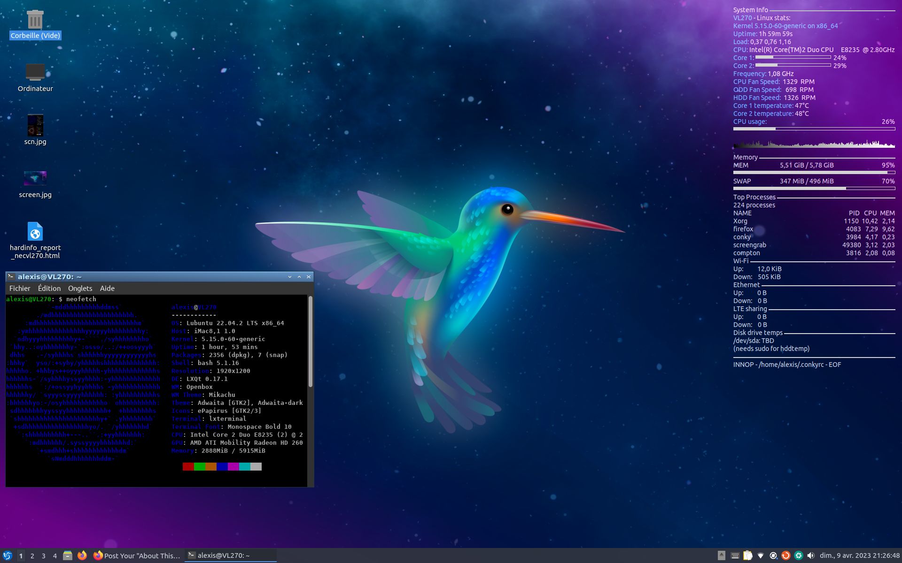
Task: Click the volume speaker icon
Action: click(x=811, y=555)
